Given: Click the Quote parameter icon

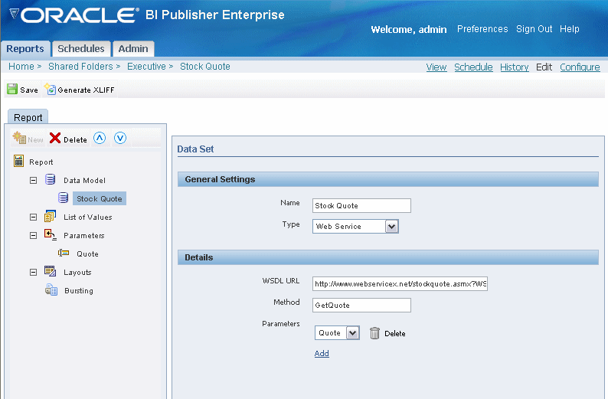Looking at the screenshot, I should coord(64,253).
